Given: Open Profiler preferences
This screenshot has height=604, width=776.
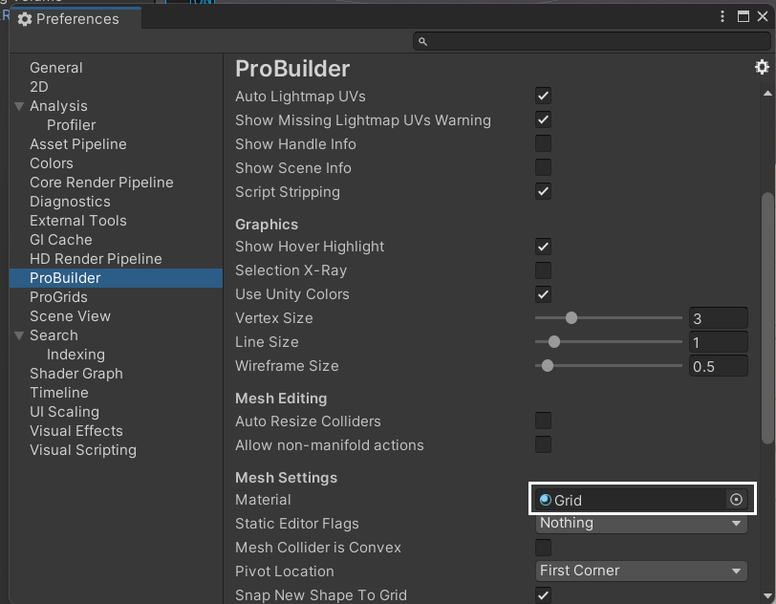Looking at the screenshot, I should pyautogui.click(x=72, y=125).
